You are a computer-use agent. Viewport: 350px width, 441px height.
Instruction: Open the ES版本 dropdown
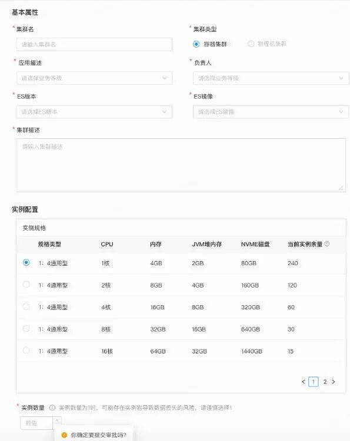[x=94, y=112]
